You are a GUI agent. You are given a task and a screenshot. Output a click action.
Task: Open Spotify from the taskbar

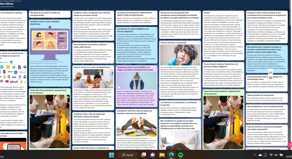180,155
